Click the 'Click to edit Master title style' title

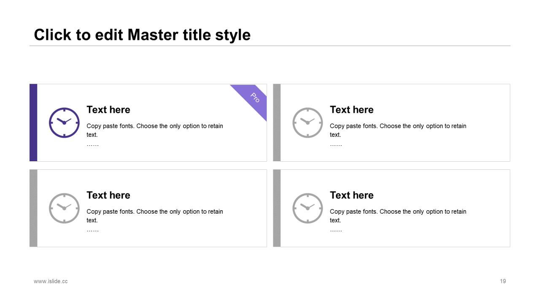[x=142, y=35]
